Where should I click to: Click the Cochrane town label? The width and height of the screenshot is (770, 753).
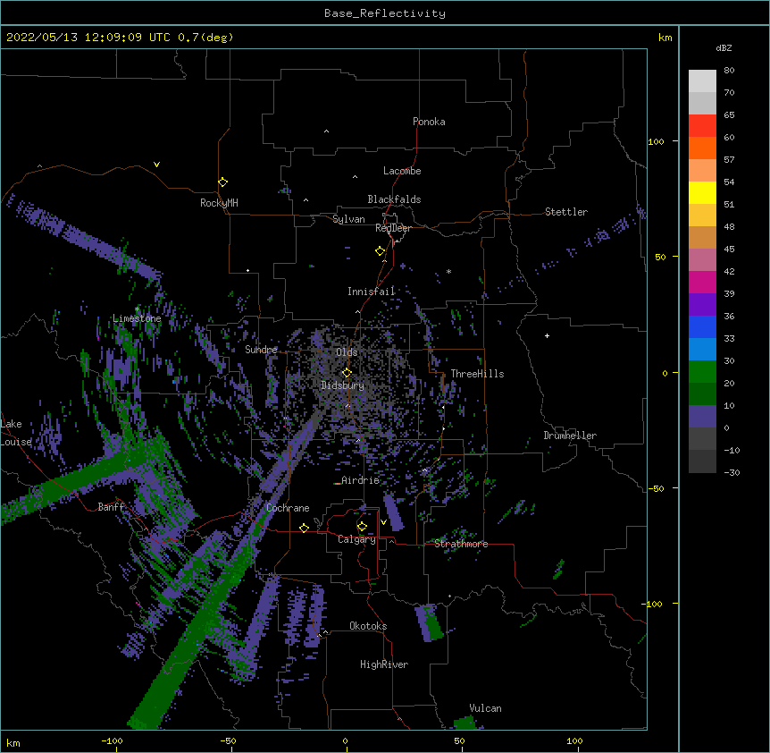click(x=288, y=508)
